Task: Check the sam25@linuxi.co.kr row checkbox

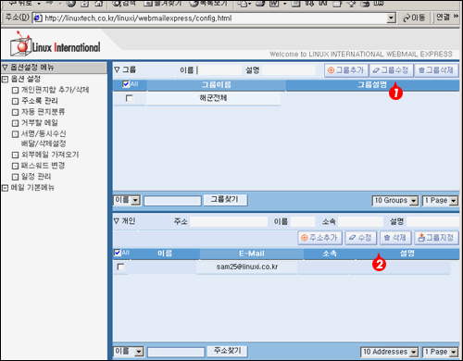Action: tap(120, 267)
